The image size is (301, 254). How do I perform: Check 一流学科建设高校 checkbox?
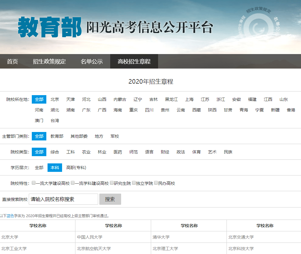[73, 183]
